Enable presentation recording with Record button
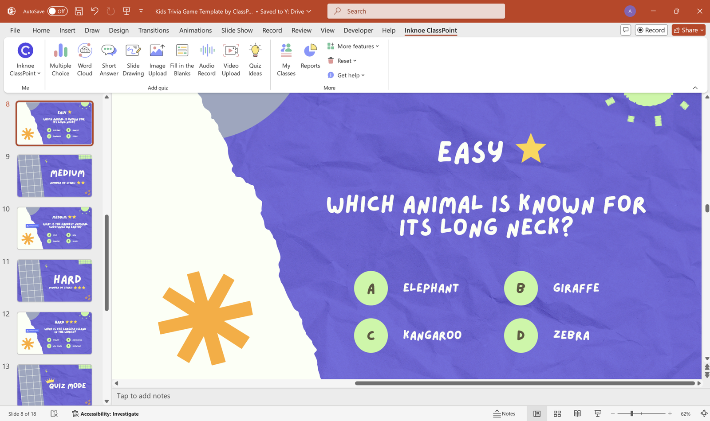Screen dimensions: 710x421 coord(651,30)
